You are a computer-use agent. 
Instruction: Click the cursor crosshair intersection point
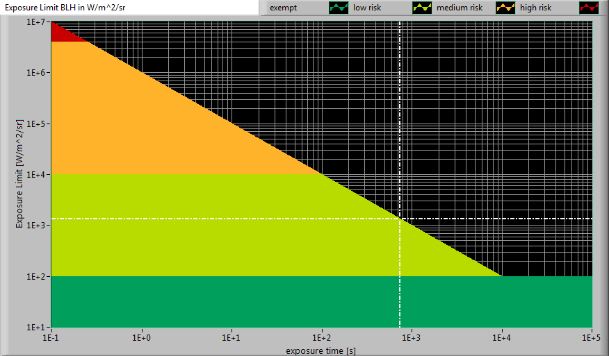coord(400,219)
